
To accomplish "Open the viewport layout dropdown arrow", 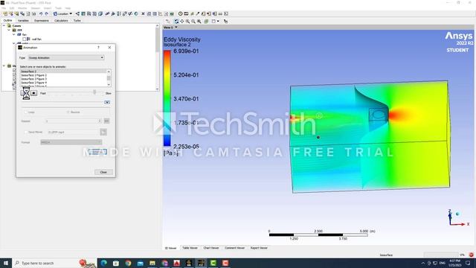I will pyautogui.click(x=218, y=22).
